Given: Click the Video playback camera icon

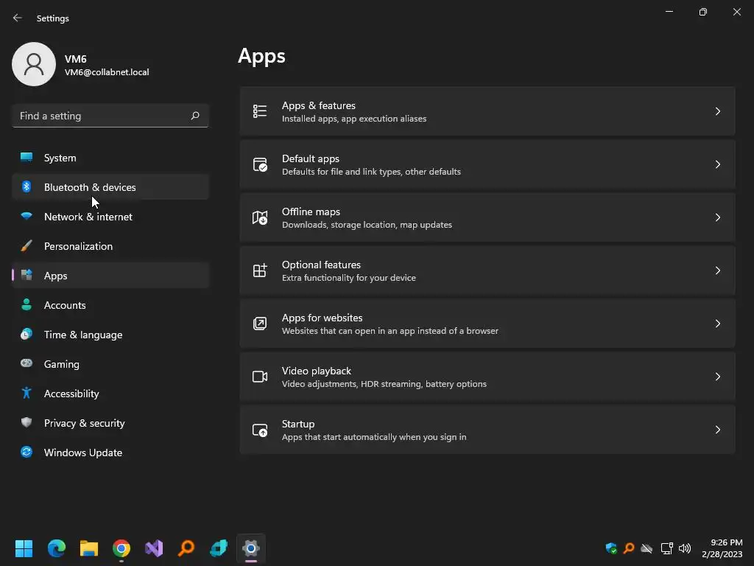Looking at the screenshot, I should [x=260, y=377].
